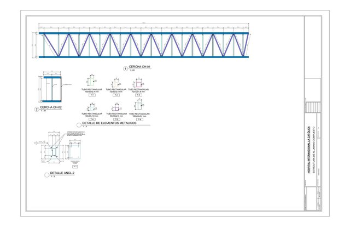
Task: Click the T-3 tube section tag
Action: coord(138,95)
